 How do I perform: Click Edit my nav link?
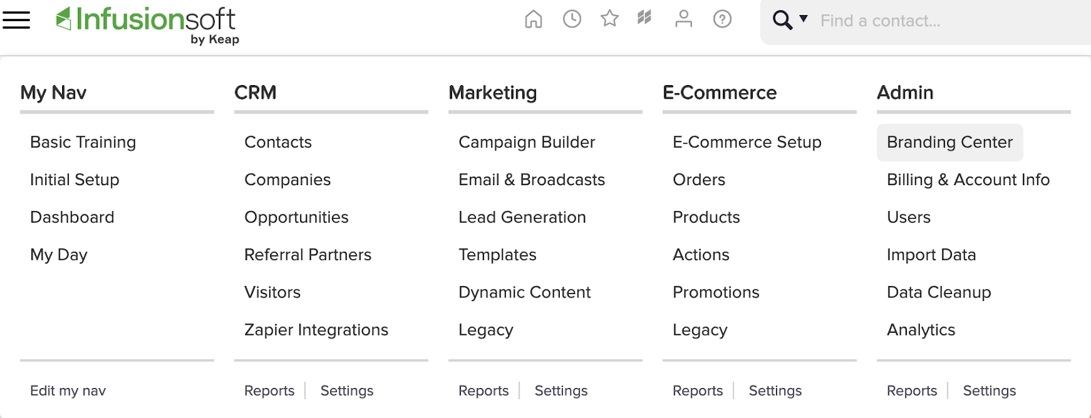click(x=68, y=391)
